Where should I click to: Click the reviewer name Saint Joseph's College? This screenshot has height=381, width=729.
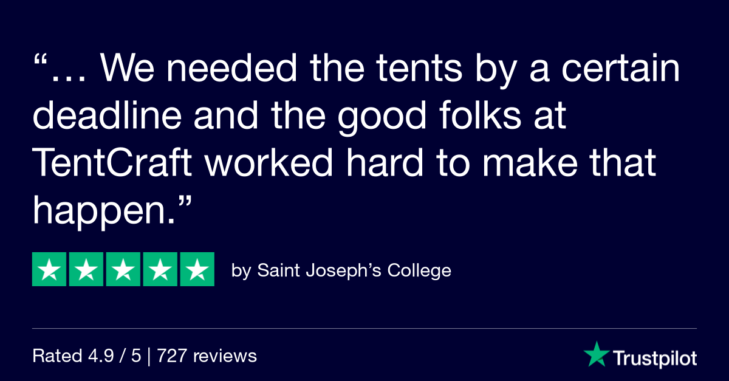pos(354,270)
